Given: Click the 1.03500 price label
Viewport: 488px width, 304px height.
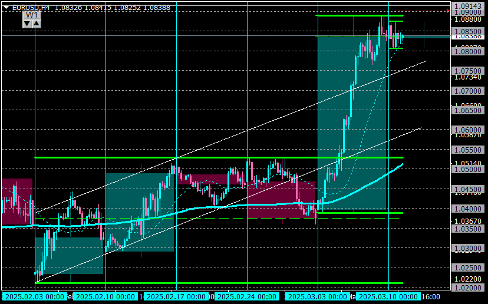Looking at the screenshot, I should pos(468,229).
